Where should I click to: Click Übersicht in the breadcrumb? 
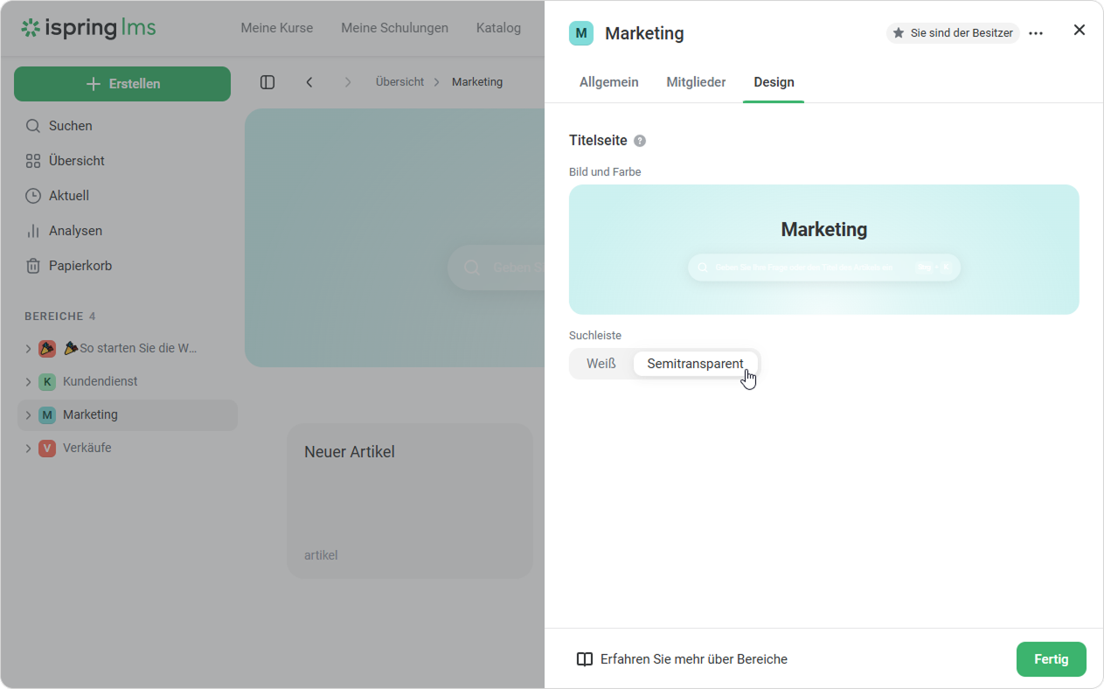[x=399, y=82]
